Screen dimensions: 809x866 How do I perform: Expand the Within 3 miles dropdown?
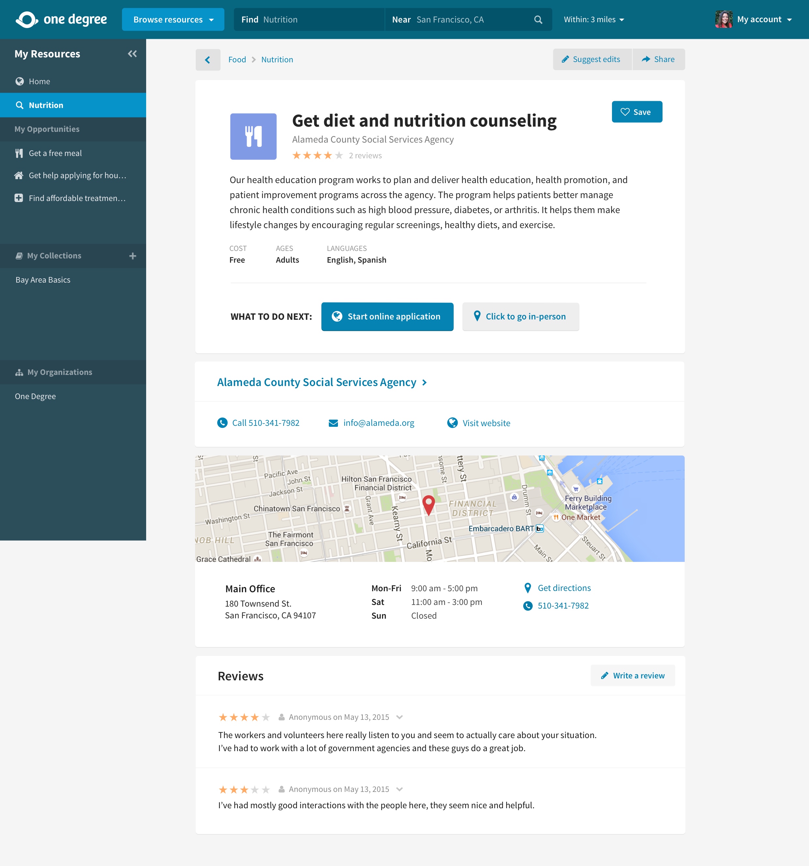[594, 20]
